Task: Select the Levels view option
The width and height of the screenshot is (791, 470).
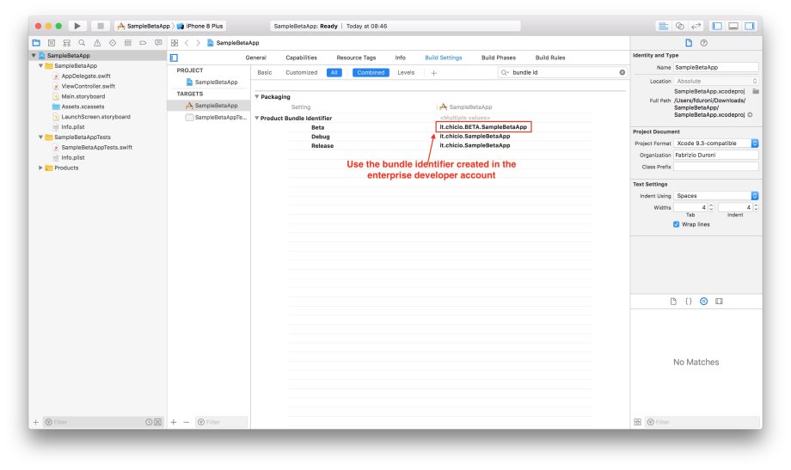Action: click(x=406, y=73)
